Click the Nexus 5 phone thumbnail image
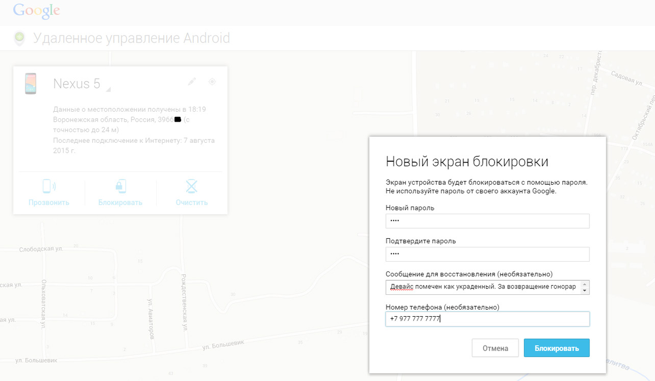 31,84
